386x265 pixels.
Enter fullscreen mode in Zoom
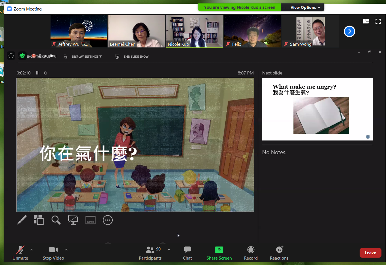point(378,21)
